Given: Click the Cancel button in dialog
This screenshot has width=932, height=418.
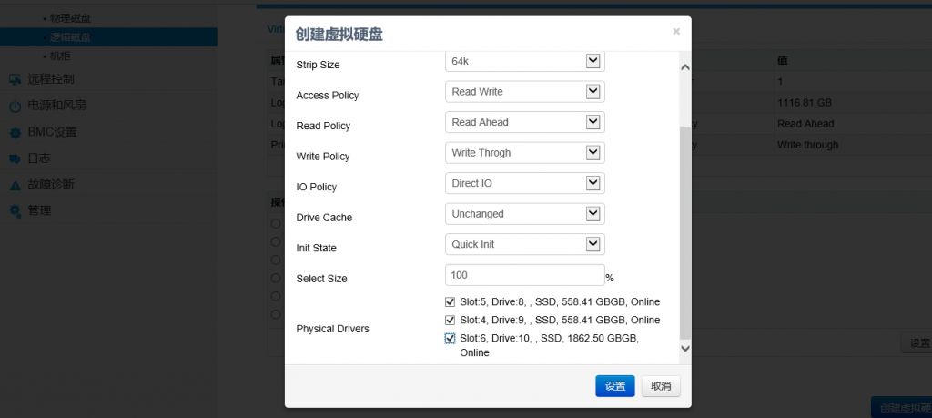Looking at the screenshot, I should click(660, 386).
